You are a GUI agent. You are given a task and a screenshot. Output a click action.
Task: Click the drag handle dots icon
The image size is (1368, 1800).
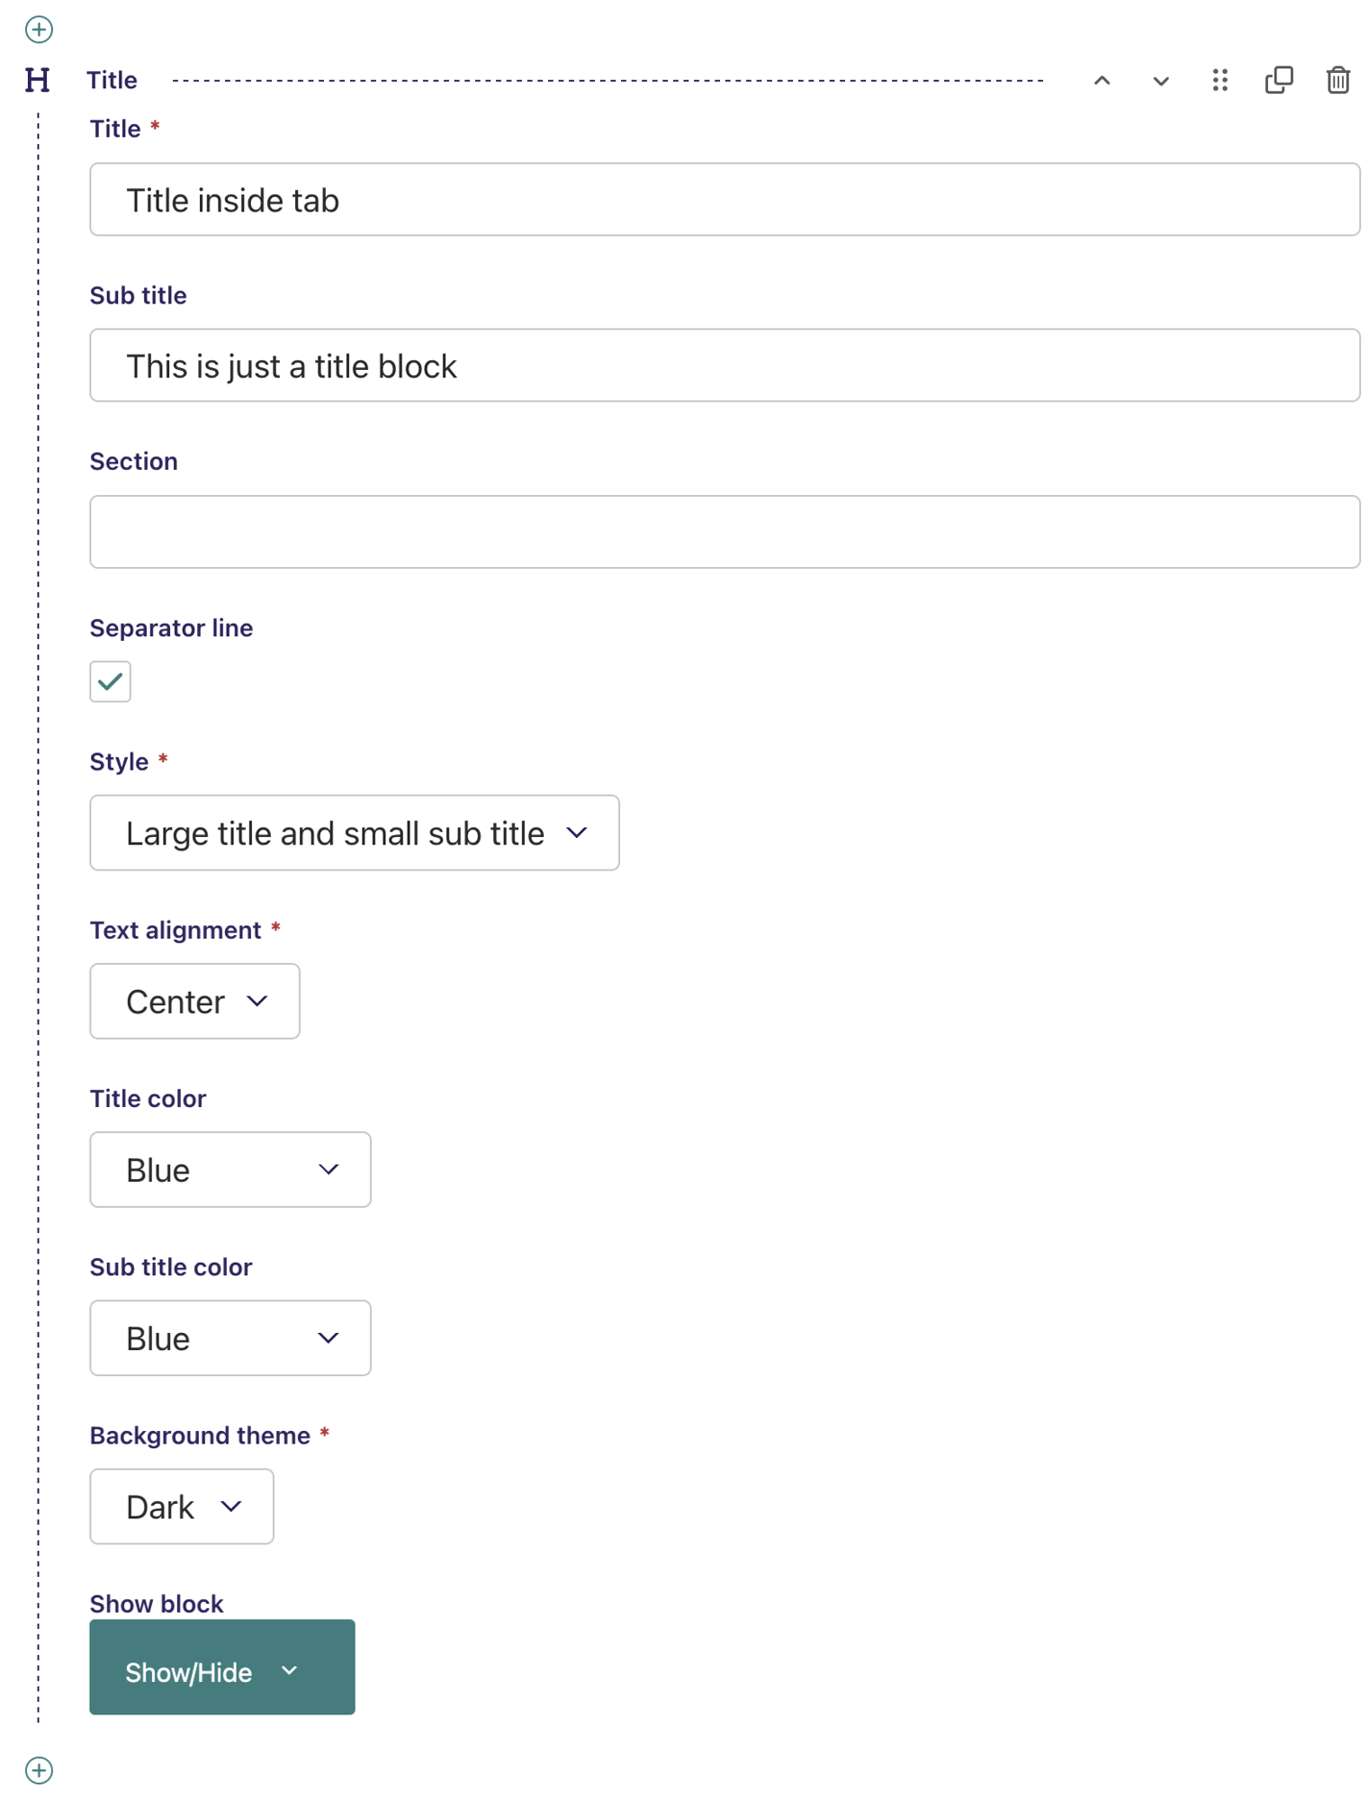(x=1220, y=80)
